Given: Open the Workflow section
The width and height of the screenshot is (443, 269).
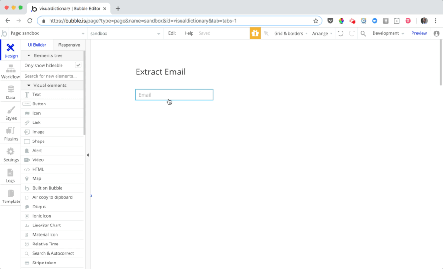Looking at the screenshot, I should (x=11, y=71).
